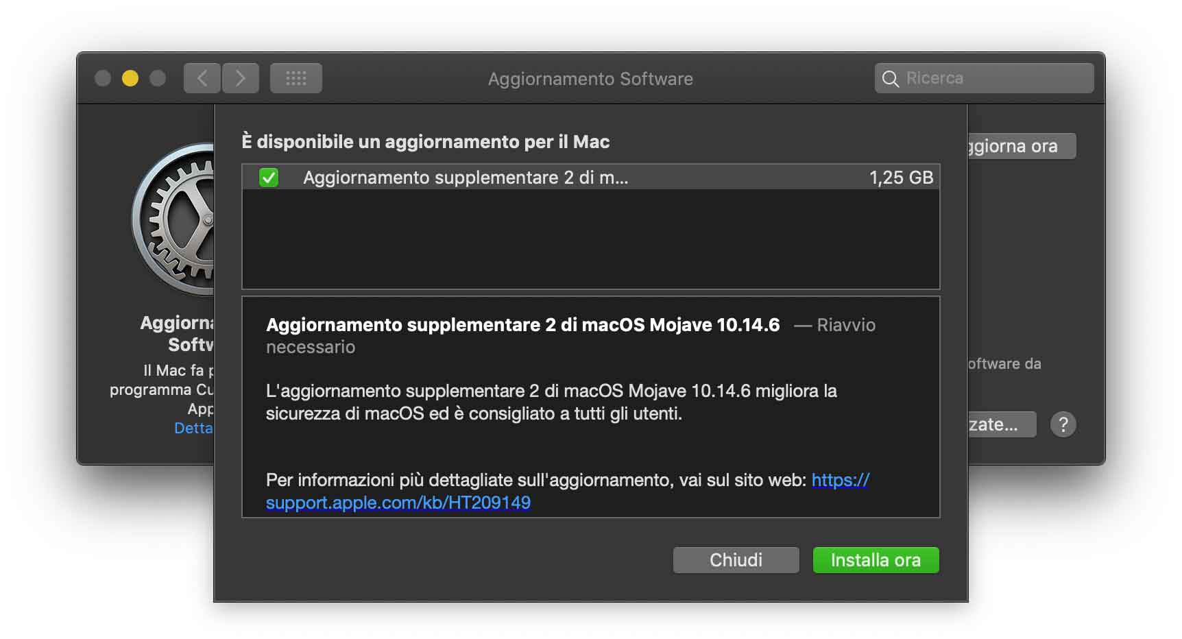Click the Aggiornamento Software window title
Screen dimensions: 1182x639
tap(590, 79)
